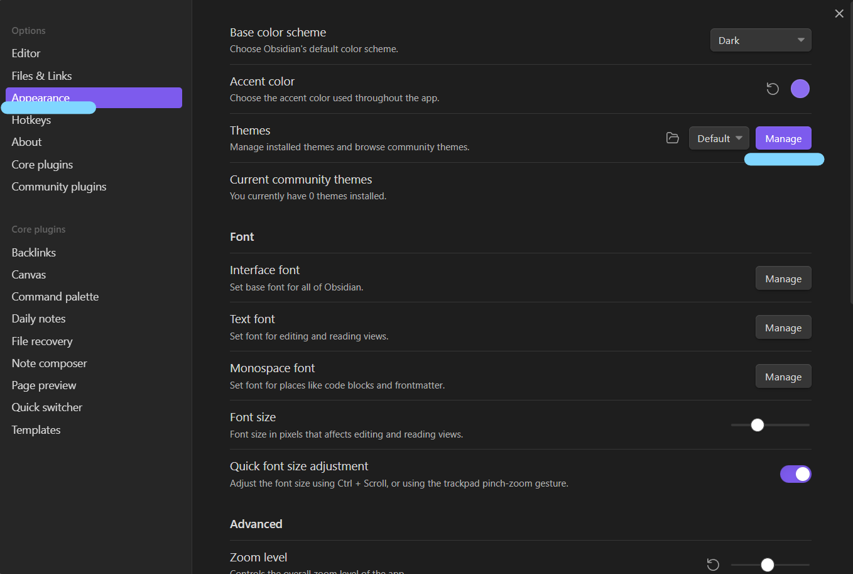853x574 pixels.
Task: Go to Files & Links settings
Action: [x=41, y=76]
